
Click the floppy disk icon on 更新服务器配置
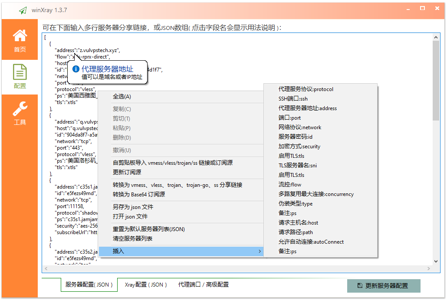tap(360, 285)
